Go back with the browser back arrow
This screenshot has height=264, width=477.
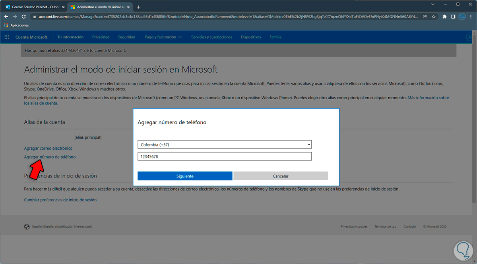(x=6, y=17)
